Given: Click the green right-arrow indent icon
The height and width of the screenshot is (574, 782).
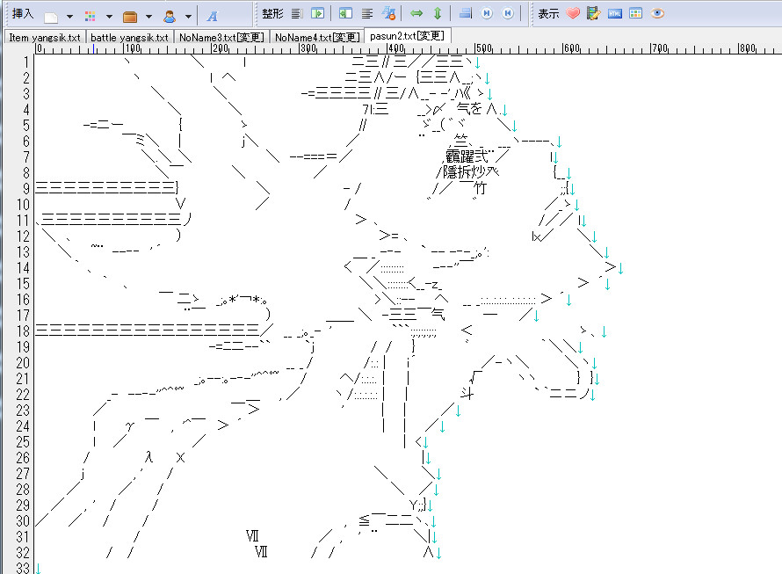Looking at the screenshot, I should [x=317, y=14].
